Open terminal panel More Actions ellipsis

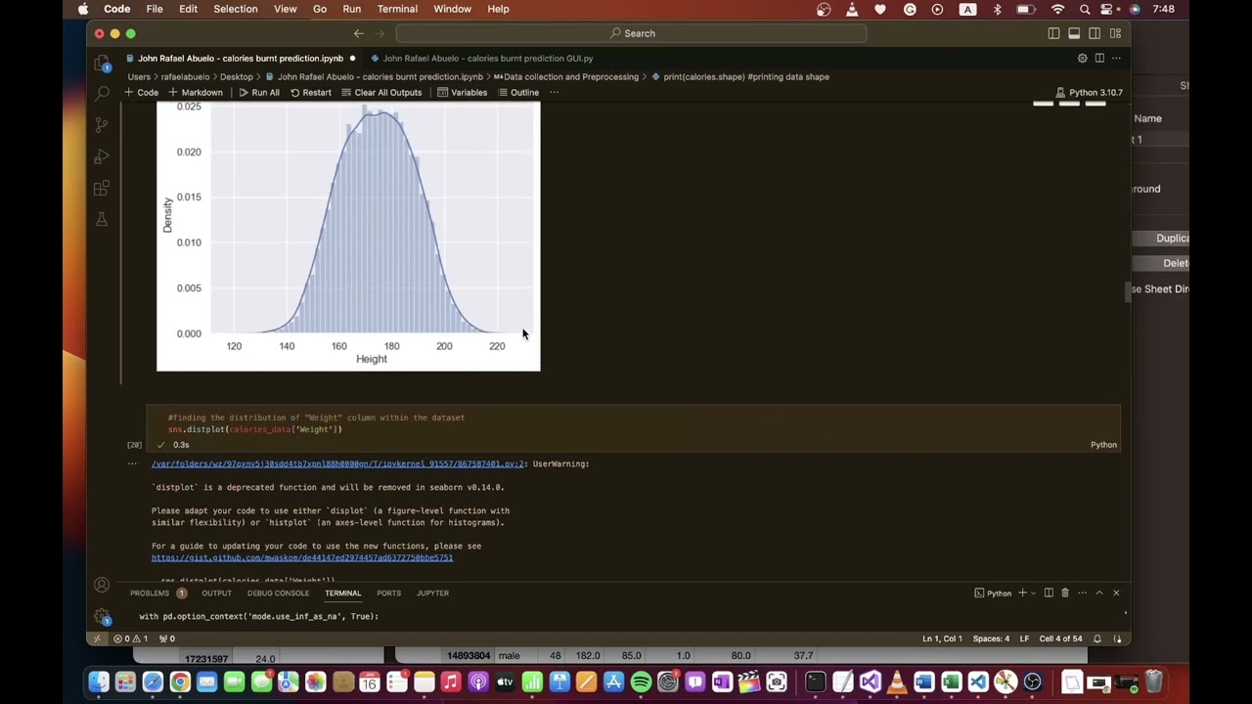[1082, 593]
